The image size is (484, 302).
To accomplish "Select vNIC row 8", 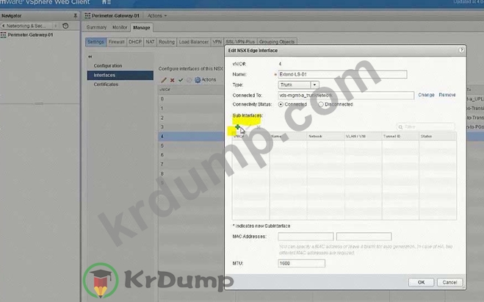I will coord(192,173).
